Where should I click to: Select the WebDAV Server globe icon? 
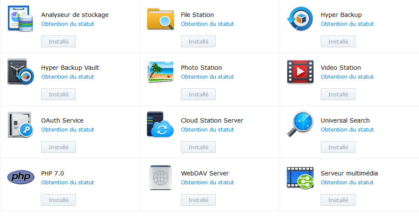click(x=161, y=178)
